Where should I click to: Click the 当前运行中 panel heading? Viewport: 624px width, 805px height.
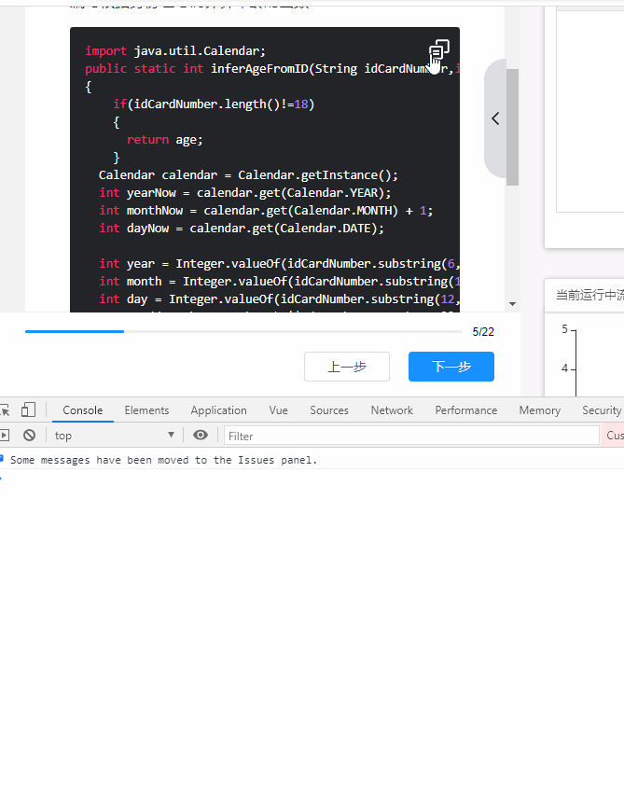coord(589,295)
